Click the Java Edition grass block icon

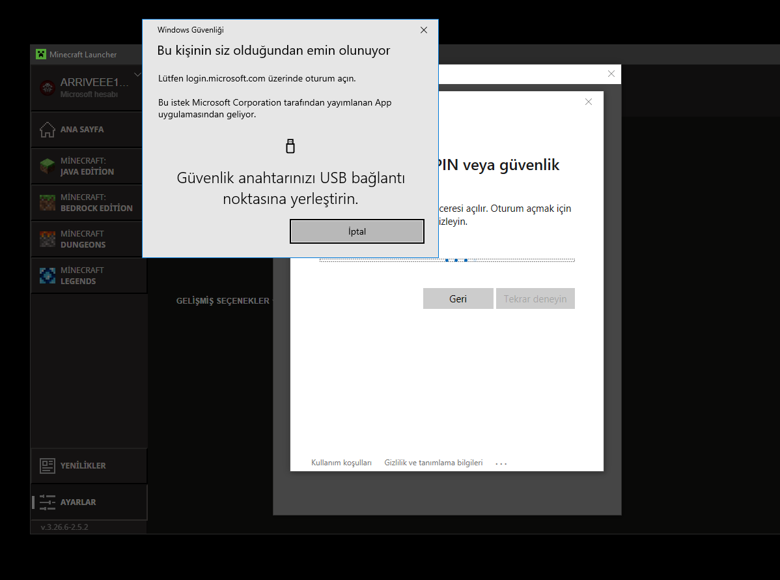[x=48, y=166]
